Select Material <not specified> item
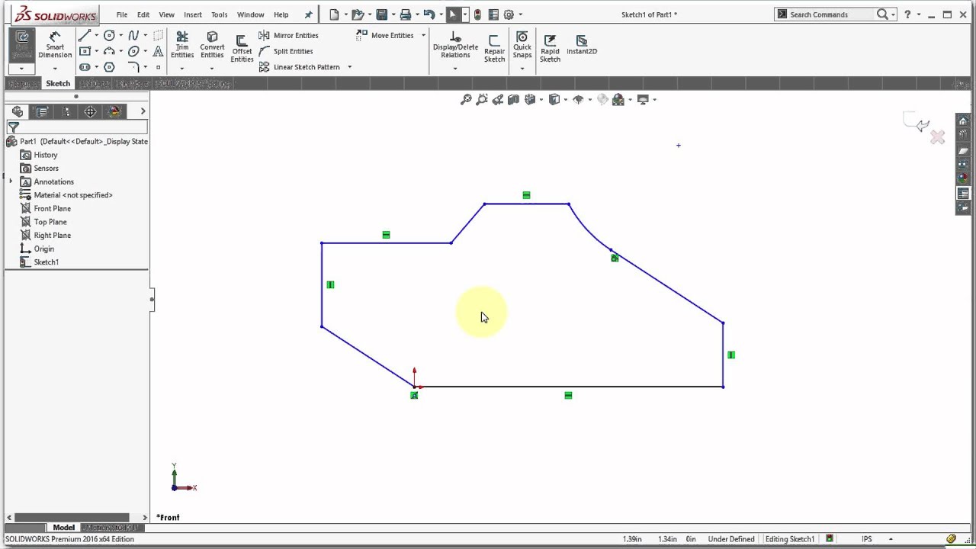Viewport: 976px width, 549px height. point(66,195)
